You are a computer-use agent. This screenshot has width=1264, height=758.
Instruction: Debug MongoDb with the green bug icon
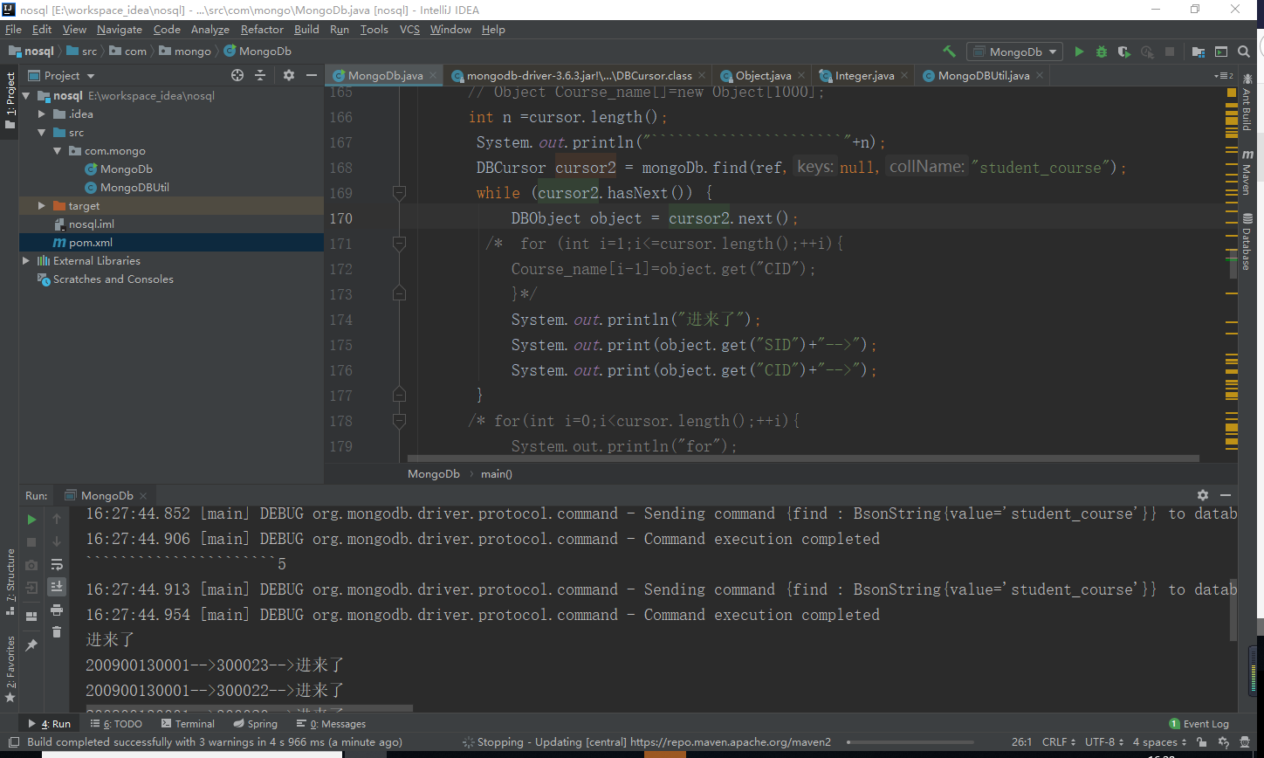pyautogui.click(x=1102, y=52)
